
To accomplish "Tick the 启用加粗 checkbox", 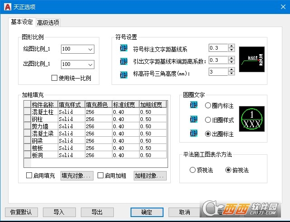I will pyautogui.click(x=100, y=175).
